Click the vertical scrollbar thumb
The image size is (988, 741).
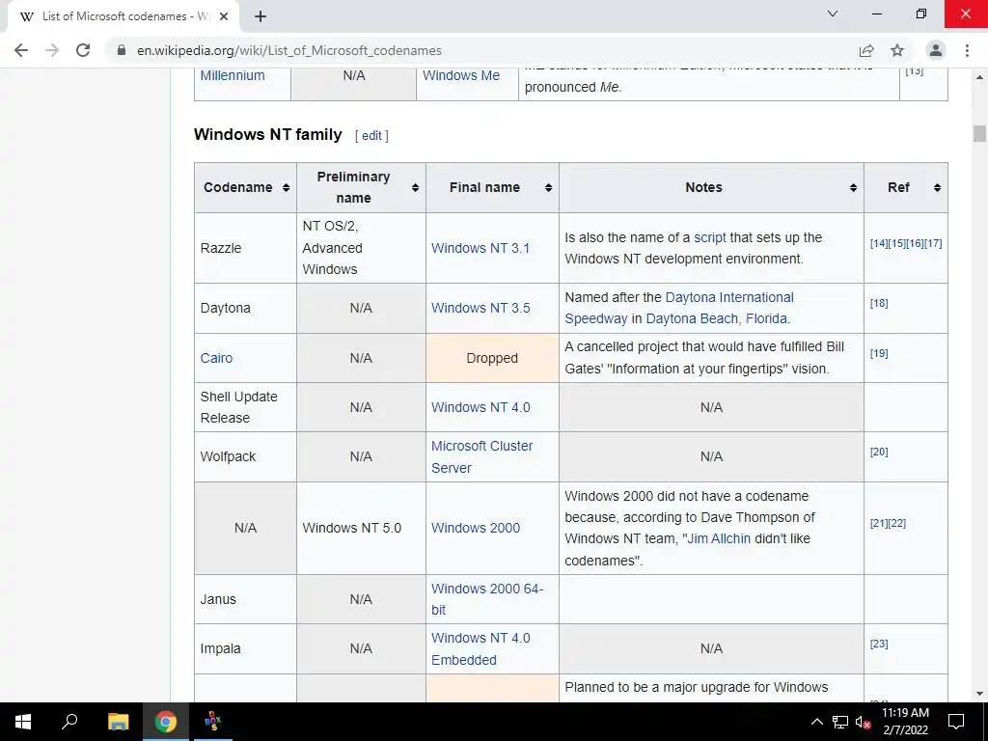[979, 133]
